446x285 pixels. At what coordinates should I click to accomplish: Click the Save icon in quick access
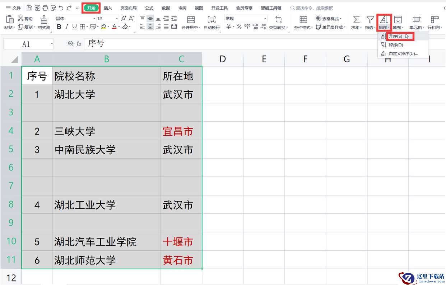coord(29,8)
